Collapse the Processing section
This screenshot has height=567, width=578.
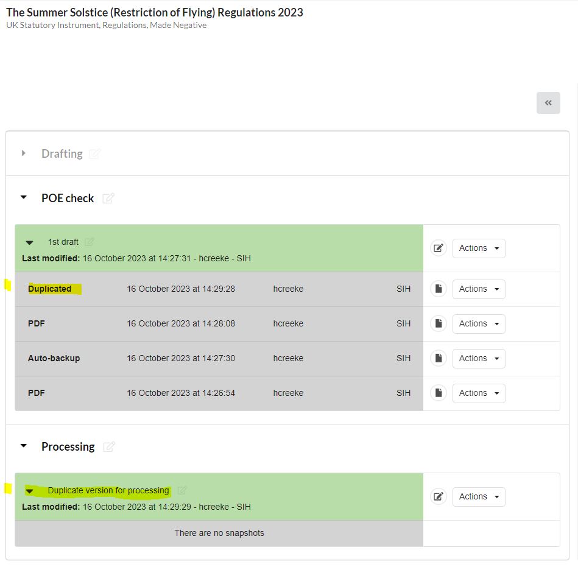tap(24, 446)
